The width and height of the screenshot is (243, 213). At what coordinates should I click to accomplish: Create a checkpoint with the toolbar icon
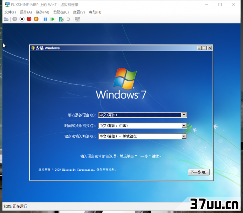61,19
